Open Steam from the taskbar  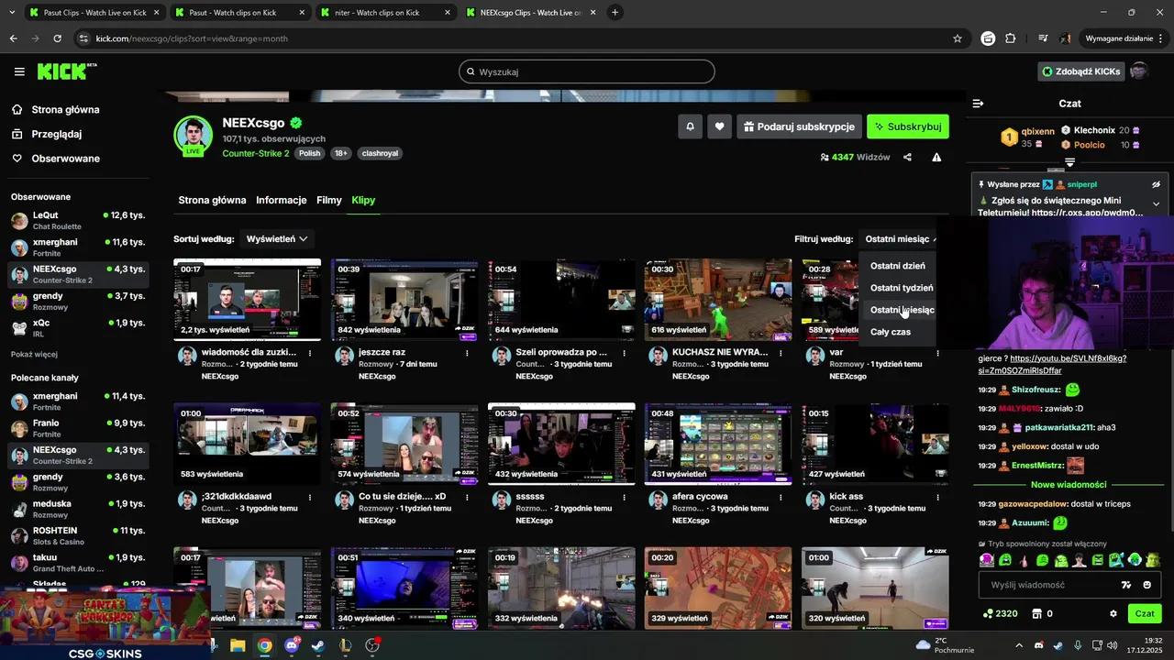pos(318,645)
